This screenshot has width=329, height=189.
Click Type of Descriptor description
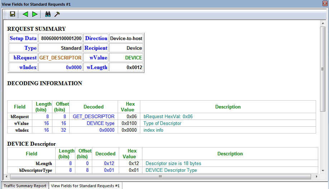coord(163,123)
